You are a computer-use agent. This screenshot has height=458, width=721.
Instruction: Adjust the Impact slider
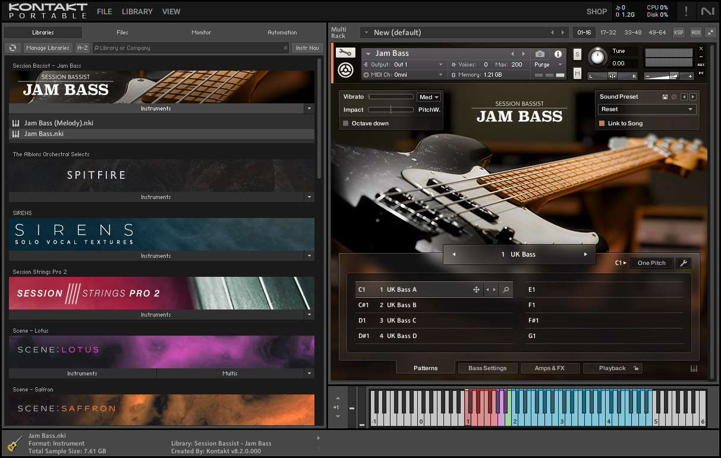[x=391, y=110]
